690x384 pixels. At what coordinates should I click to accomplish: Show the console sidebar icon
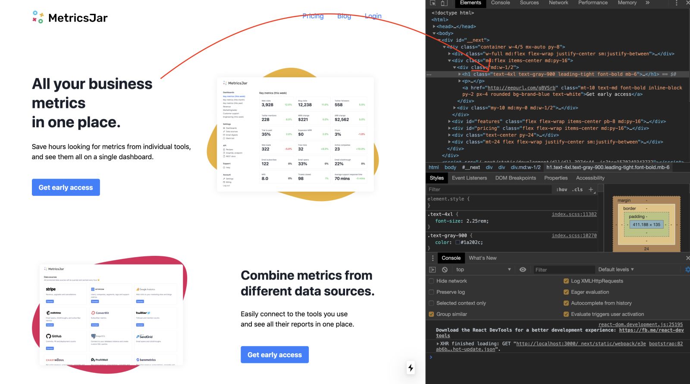coord(432,270)
